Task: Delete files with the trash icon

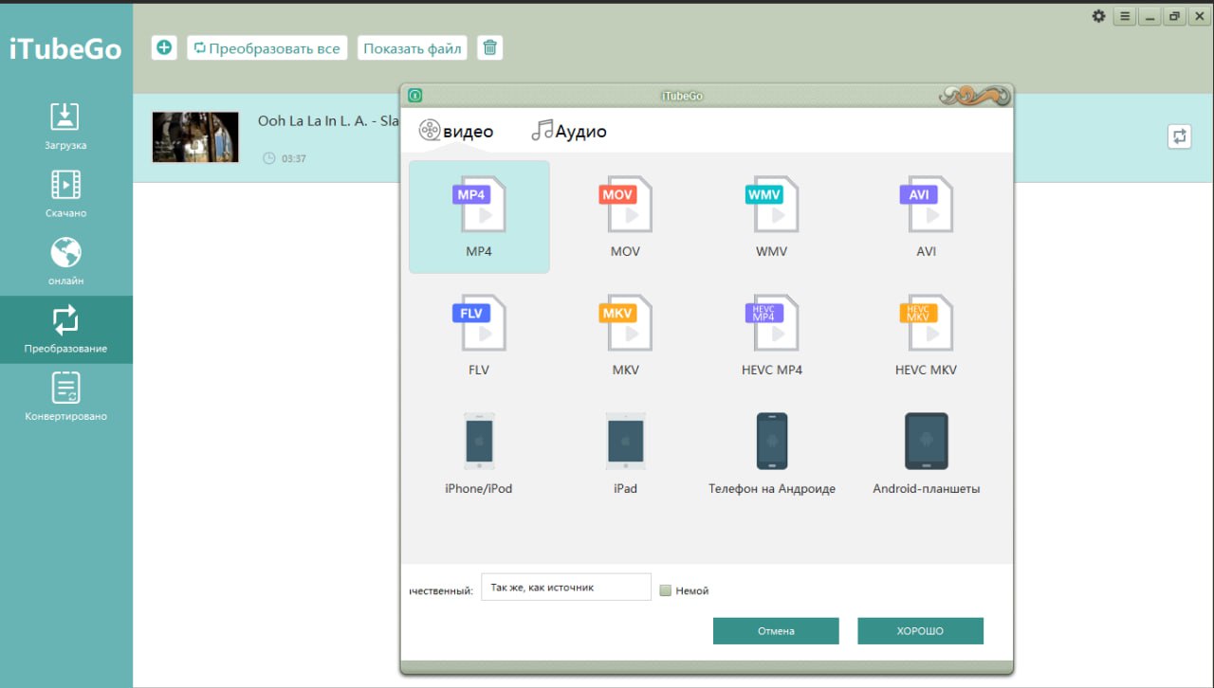Action: (489, 47)
